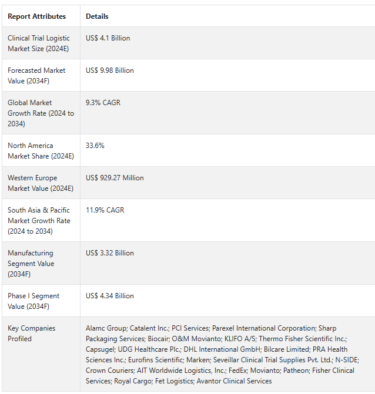Click the US$ 3.32 Billion value
The image size is (375, 394).
coord(110,253)
